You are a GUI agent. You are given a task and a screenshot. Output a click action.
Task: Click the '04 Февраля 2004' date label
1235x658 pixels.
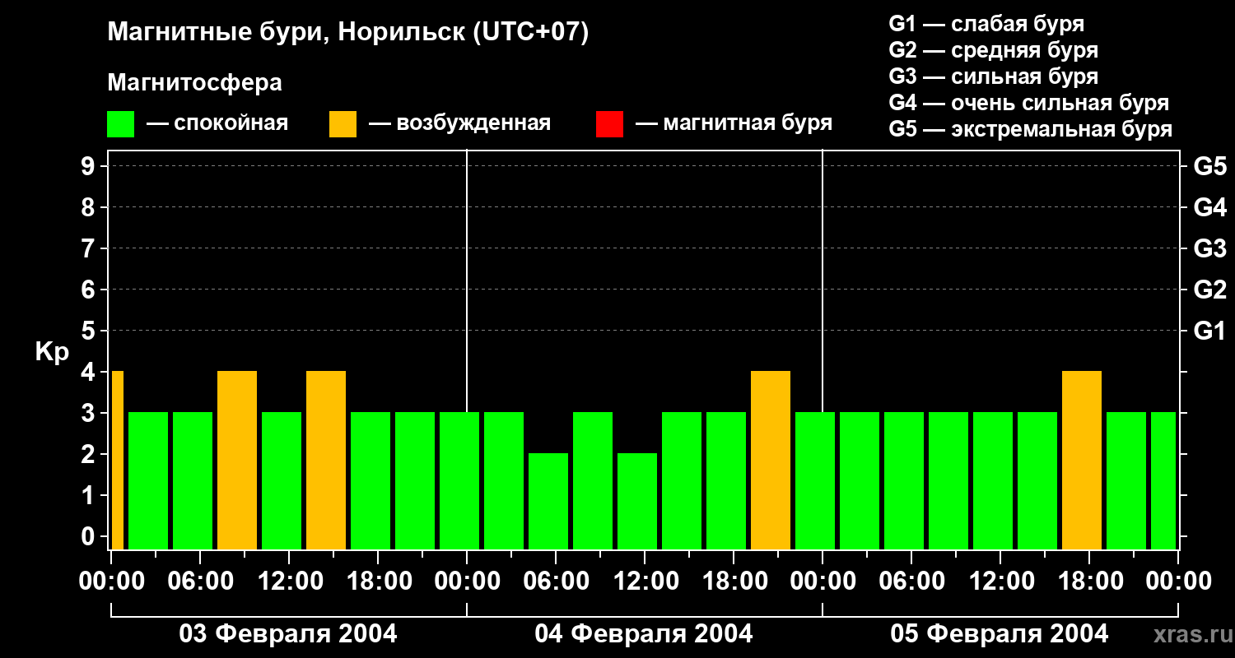pos(644,634)
